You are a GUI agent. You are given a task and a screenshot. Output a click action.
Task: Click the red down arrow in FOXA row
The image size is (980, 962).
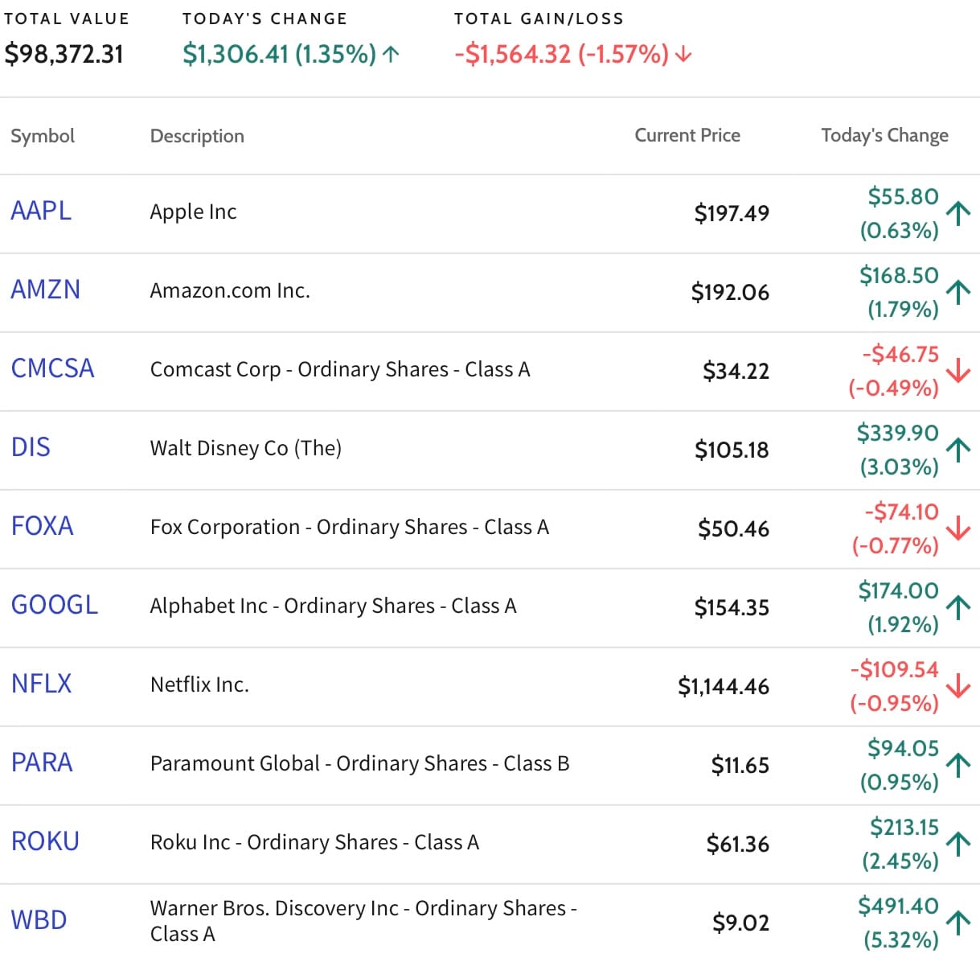pos(957,528)
